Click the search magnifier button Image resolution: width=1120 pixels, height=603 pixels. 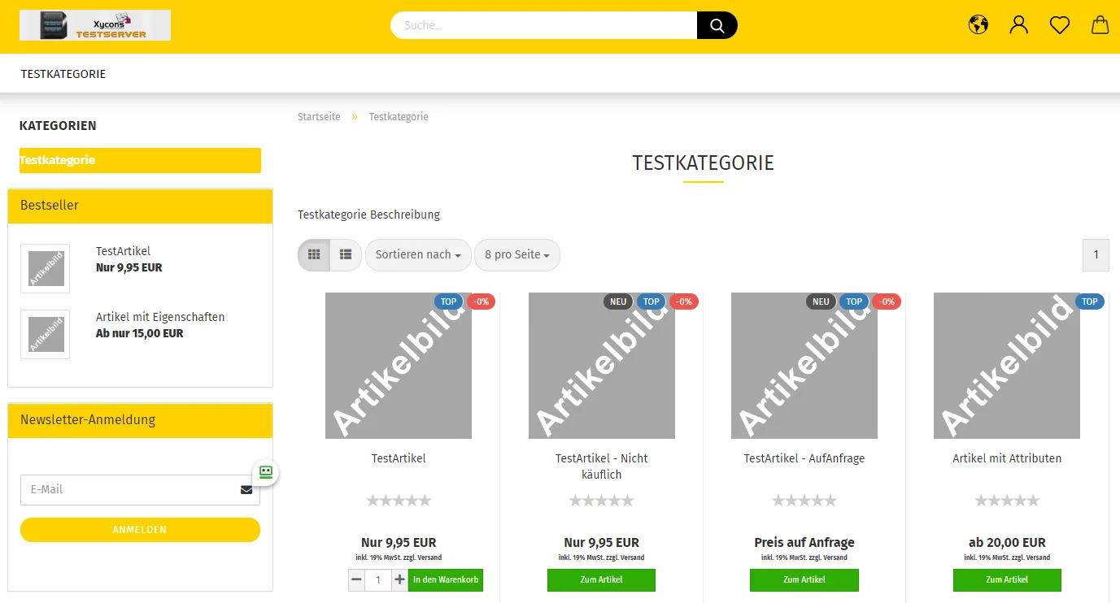[717, 25]
